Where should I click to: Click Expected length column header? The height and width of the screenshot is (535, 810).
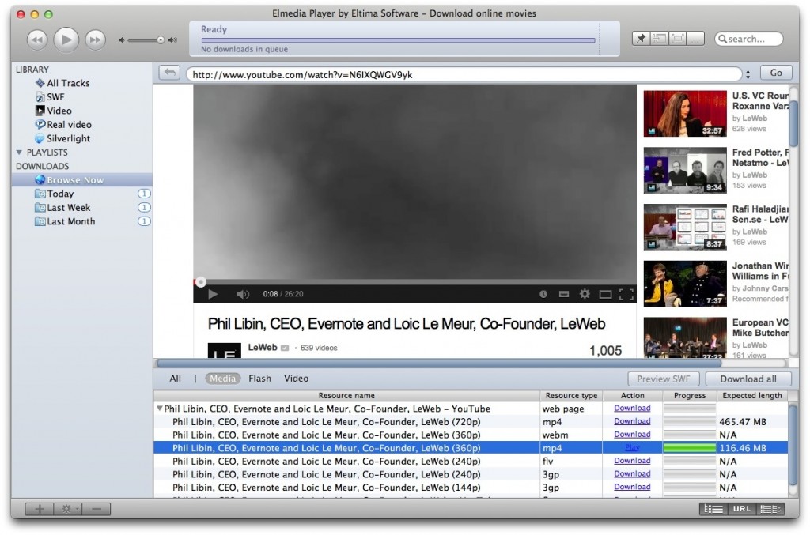(752, 395)
